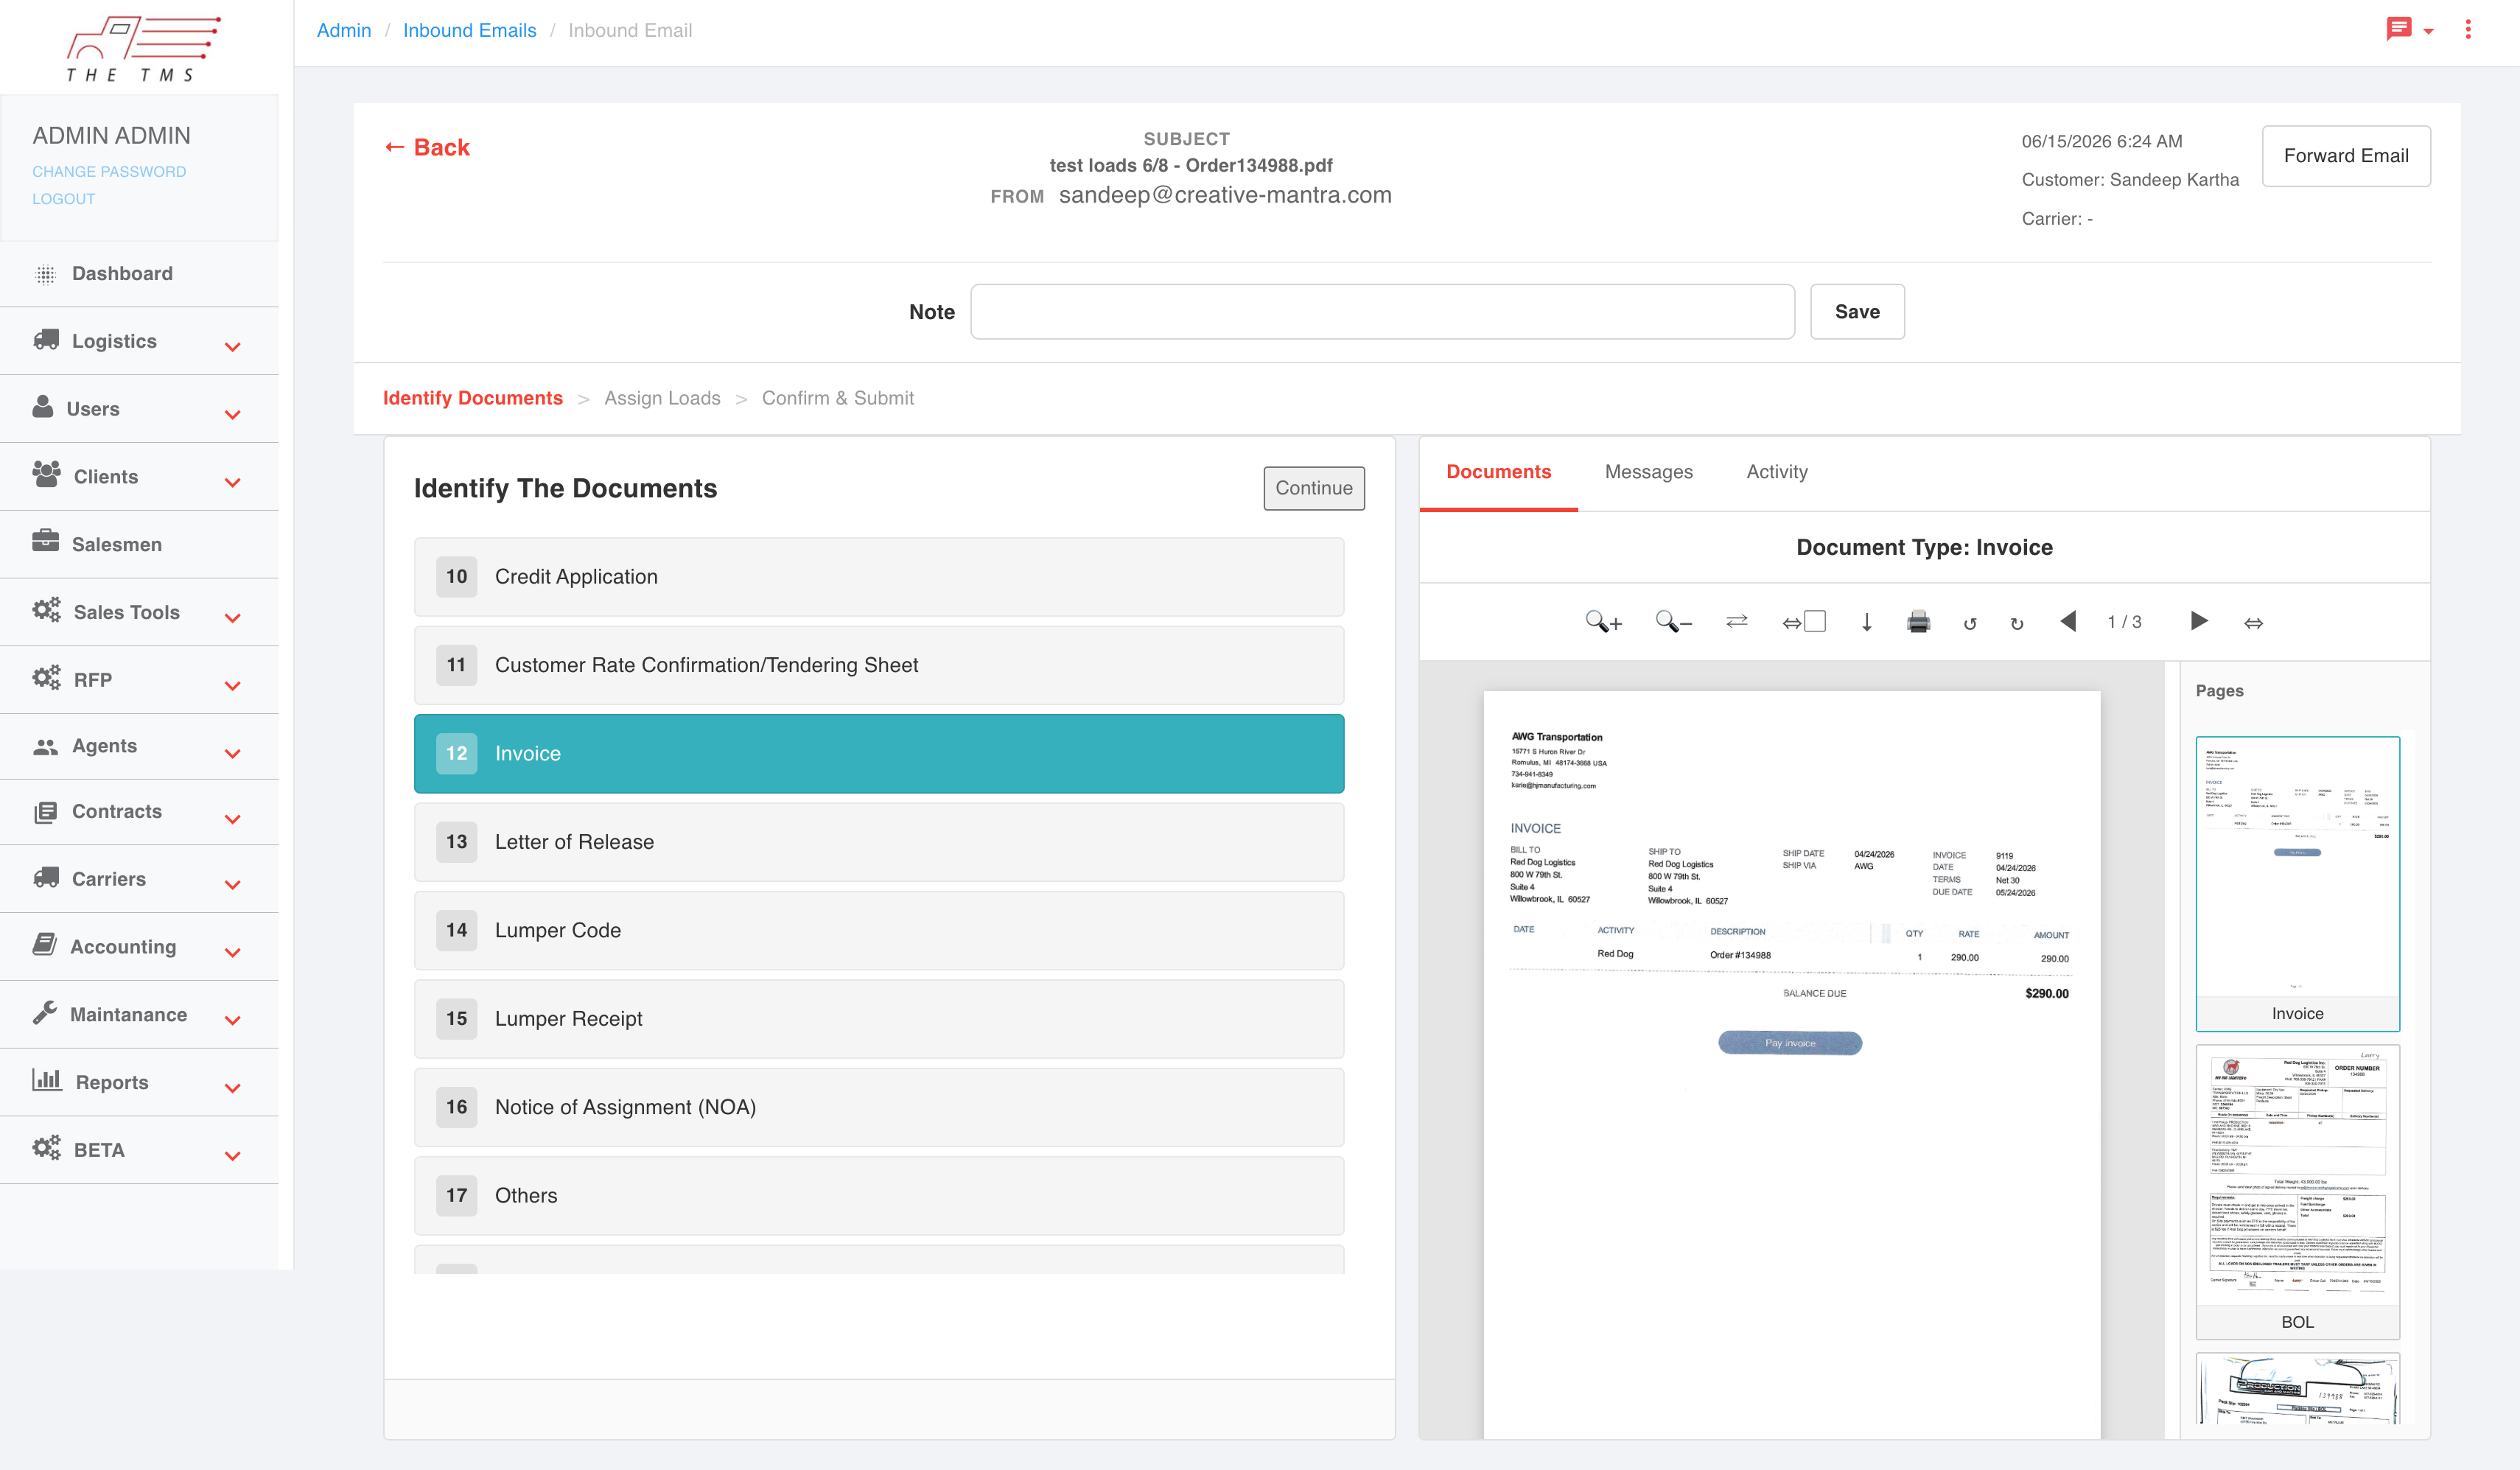Click the LOGOUT link
The image size is (2520, 1470).
coord(63,199)
